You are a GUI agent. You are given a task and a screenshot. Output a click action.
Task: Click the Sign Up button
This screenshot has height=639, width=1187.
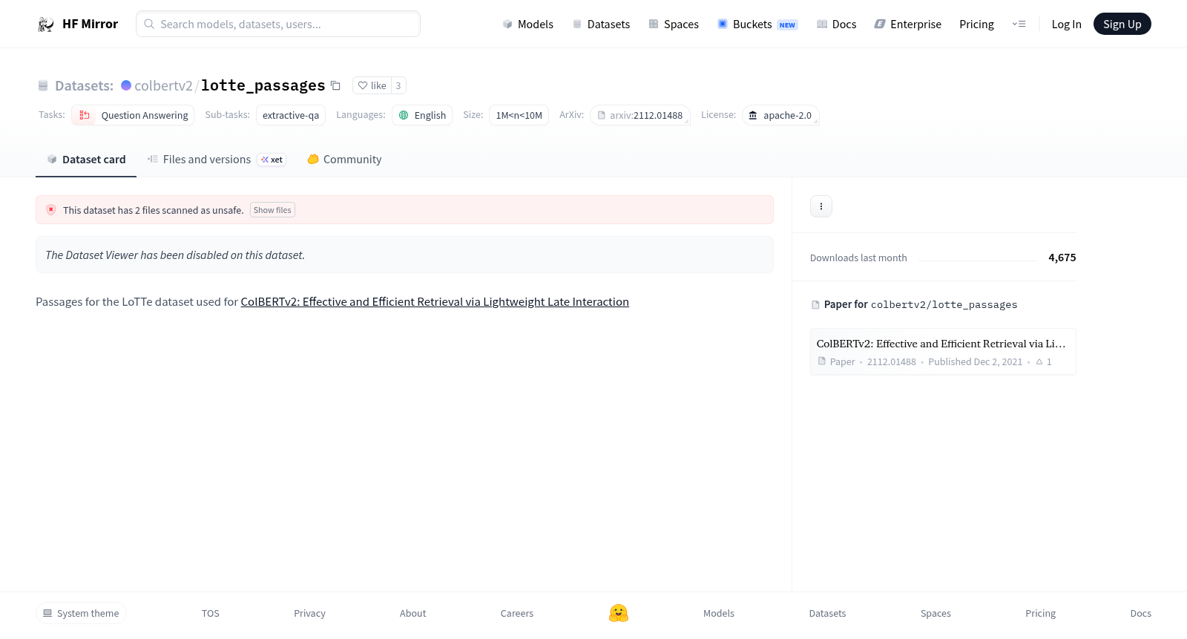click(1122, 24)
